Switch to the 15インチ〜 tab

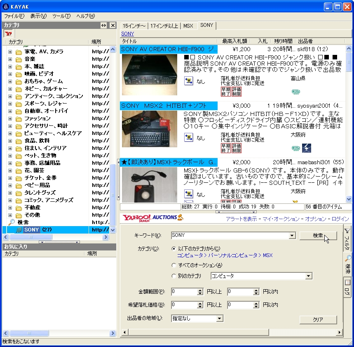pyautogui.click(x=134, y=26)
